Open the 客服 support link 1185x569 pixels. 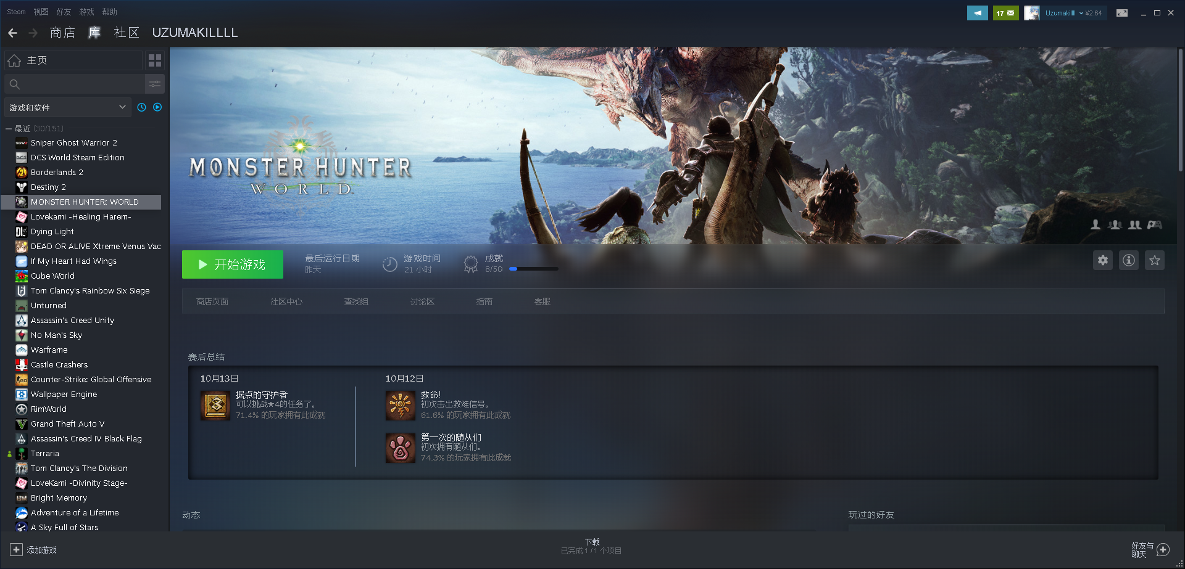coord(543,301)
